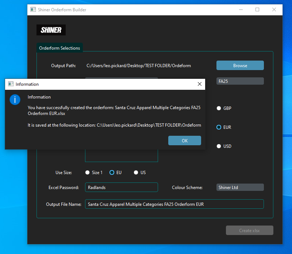Image resolution: width=292 pixels, height=254 pixels.
Task: Choose US under Use Size
Action: click(x=136, y=173)
